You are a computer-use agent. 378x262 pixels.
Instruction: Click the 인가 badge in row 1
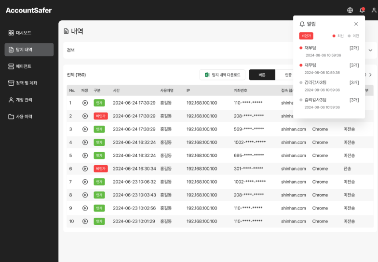pos(99,103)
